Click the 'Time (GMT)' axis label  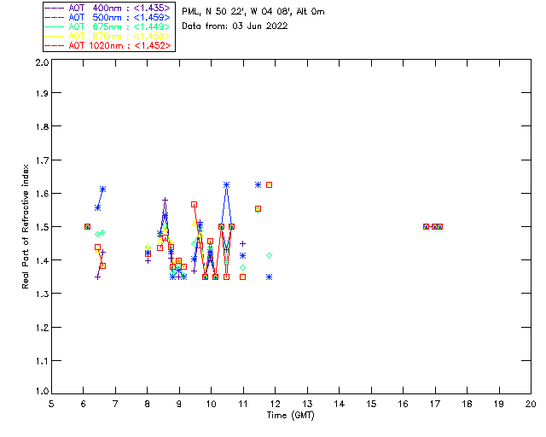pos(290,415)
